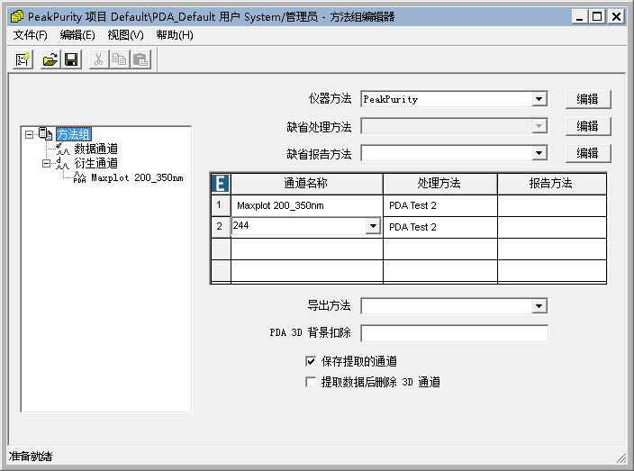The height and width of the screenshot is (471, 634).
Task: Click the PeakPurity app icon in title bar
Action: [17, 16]
